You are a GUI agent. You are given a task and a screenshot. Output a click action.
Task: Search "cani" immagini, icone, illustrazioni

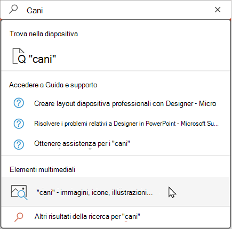(x=116, y=192)
